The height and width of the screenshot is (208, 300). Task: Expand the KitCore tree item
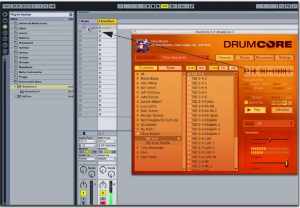15,97
